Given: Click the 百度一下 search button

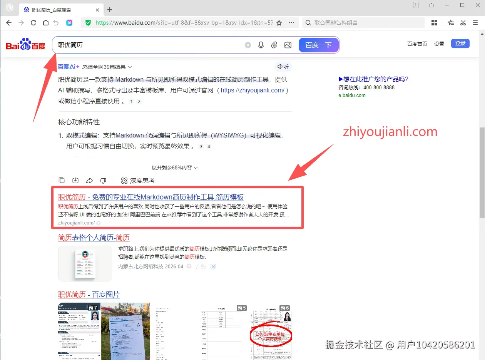Looking at the screenshot, I should [x=318, y=45].
